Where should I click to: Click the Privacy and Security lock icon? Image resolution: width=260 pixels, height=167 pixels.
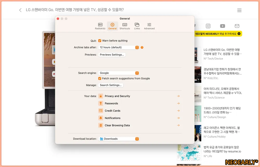(101, 96)
